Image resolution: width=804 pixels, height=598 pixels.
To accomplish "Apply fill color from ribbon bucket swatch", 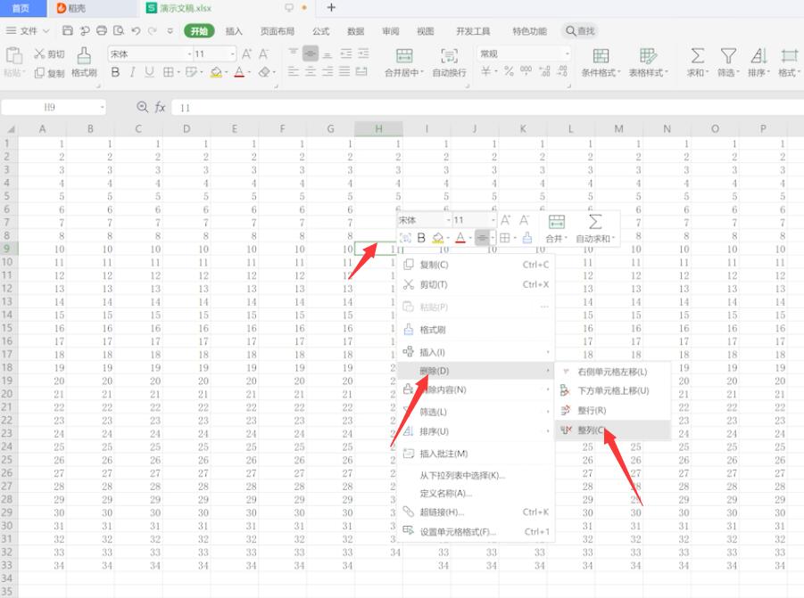I will coord(216,72).
